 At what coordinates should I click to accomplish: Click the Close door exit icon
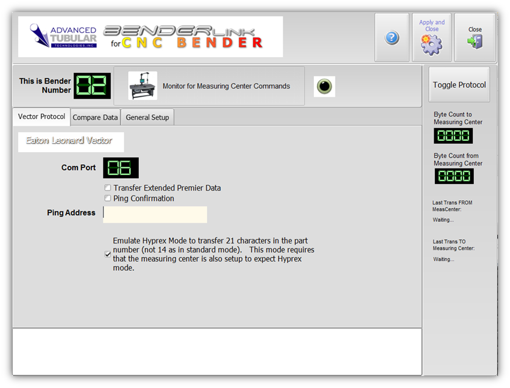[x=475, y=42]
